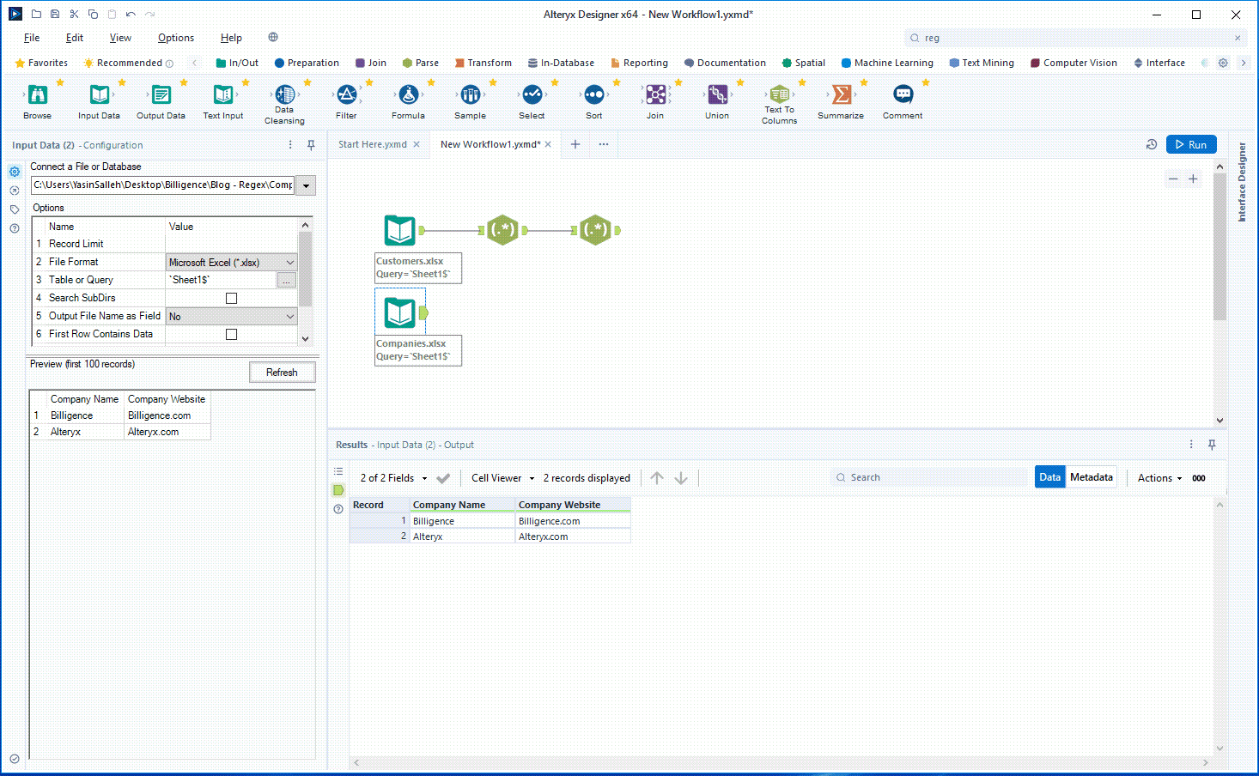Refresh the data preview

tap(282, 372)
